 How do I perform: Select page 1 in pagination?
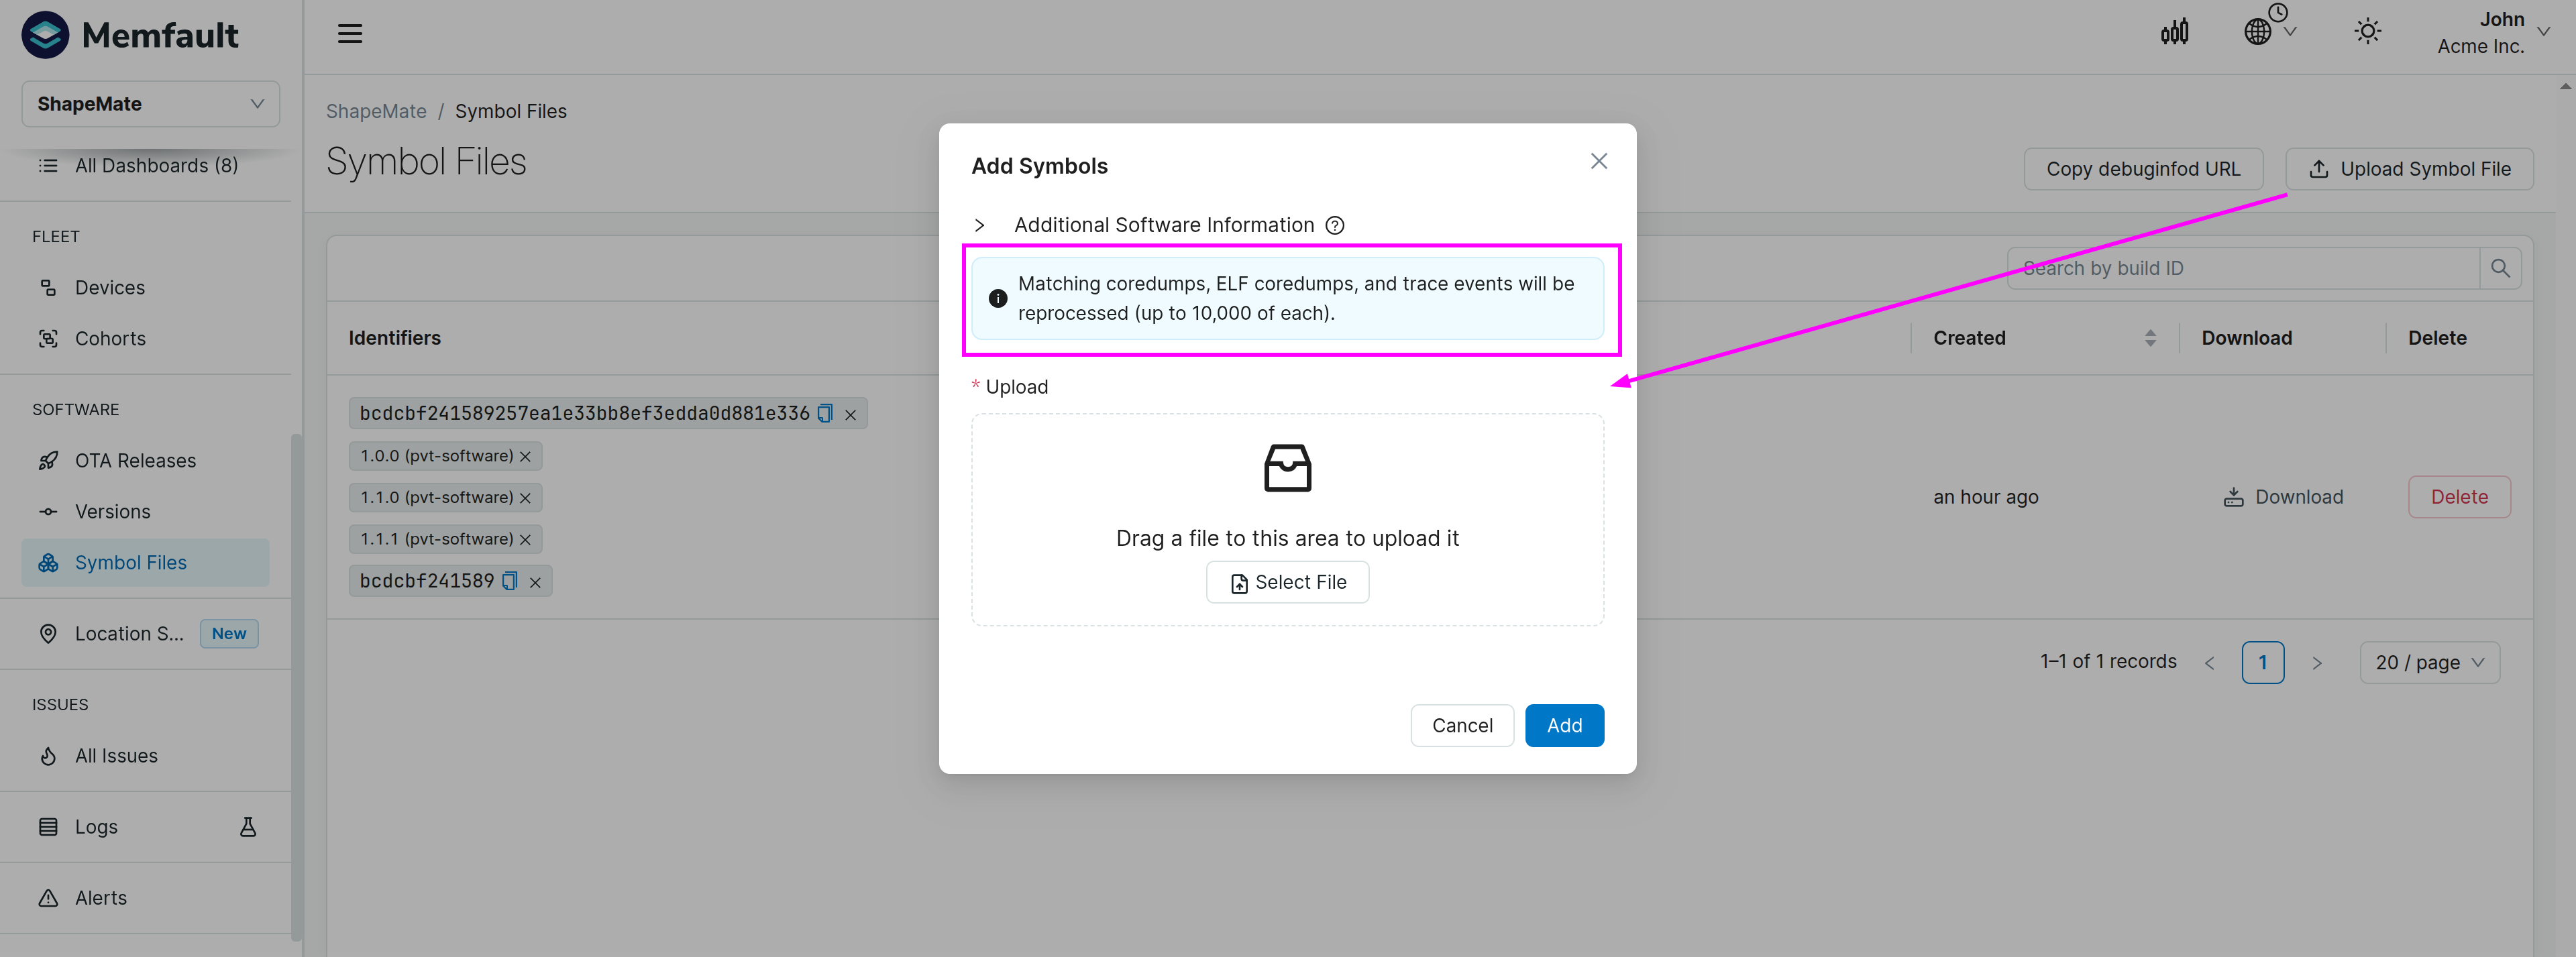pyautogui.click(x=2263, y=663)
